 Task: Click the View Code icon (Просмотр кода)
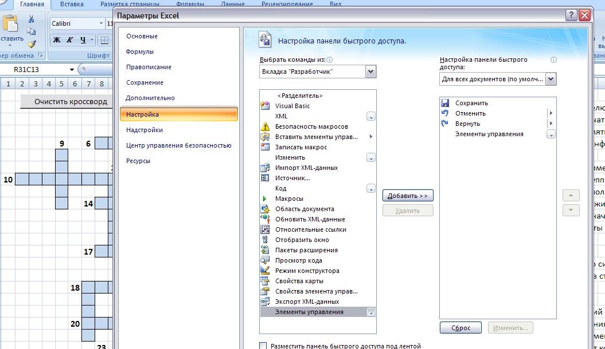pyautogui.click(x=265, y=260)
